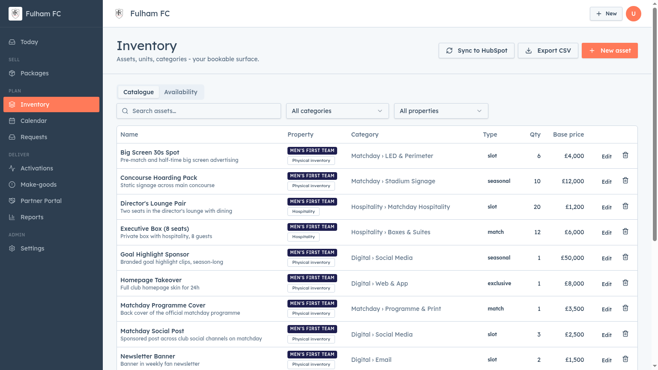Open the user avatar menu
The height and width of the screenshot is (370, 658).
tap(634, 14)
